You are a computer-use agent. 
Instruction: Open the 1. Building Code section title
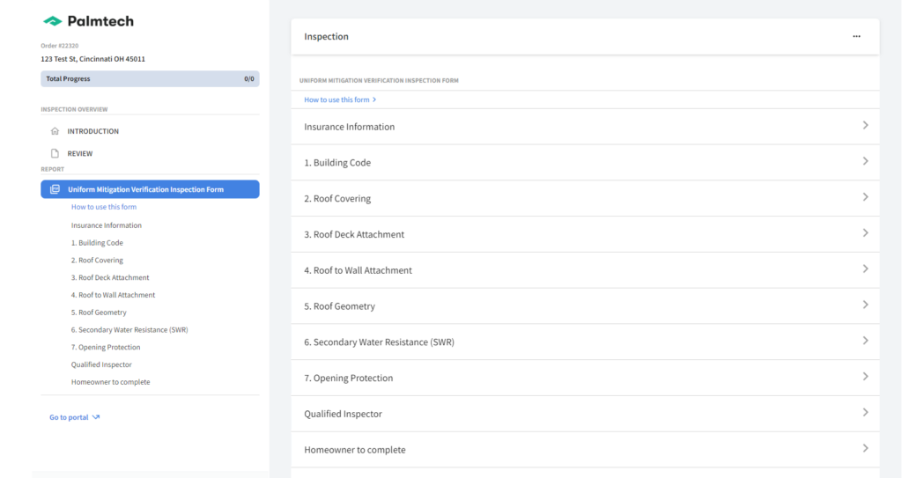(337, 163)
